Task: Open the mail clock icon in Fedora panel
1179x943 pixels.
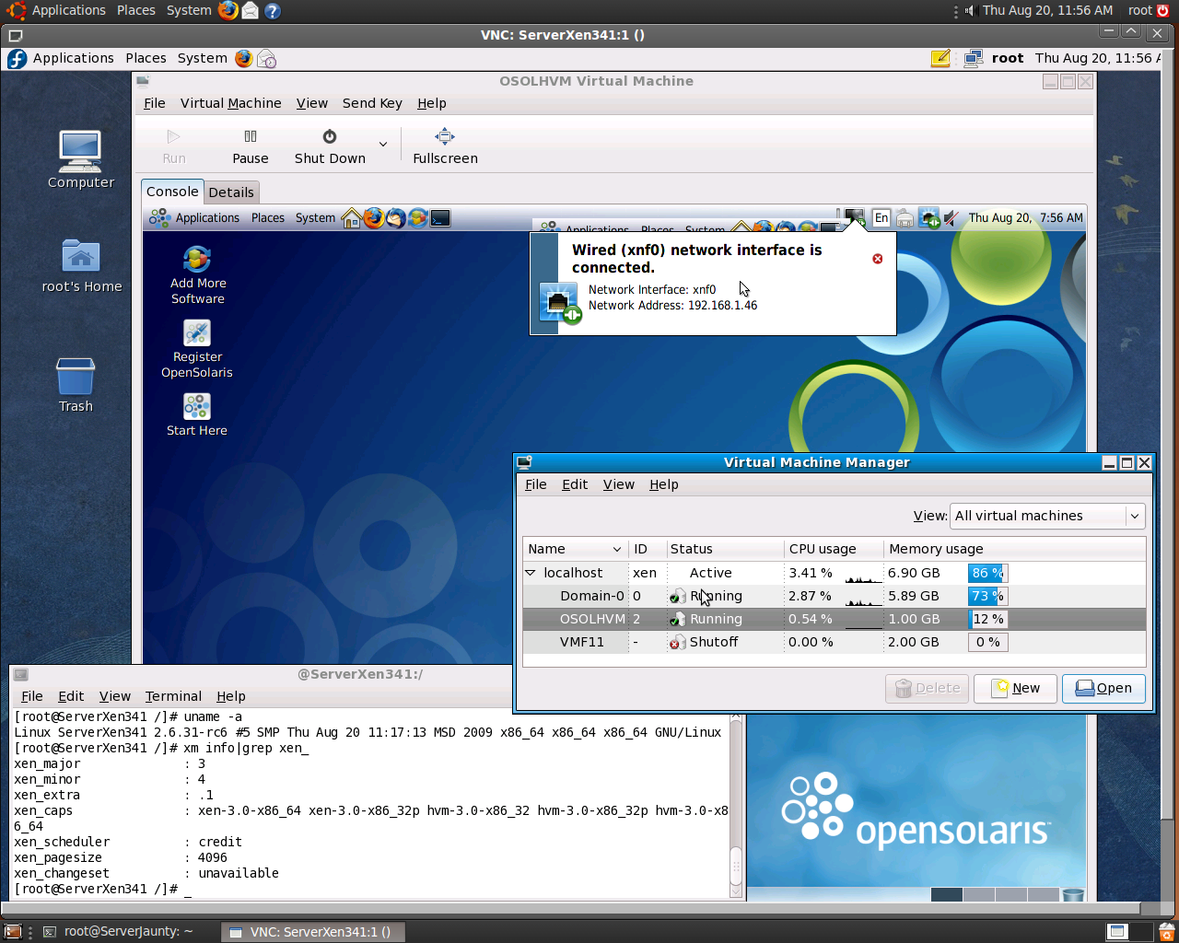Action: point(266,59)
